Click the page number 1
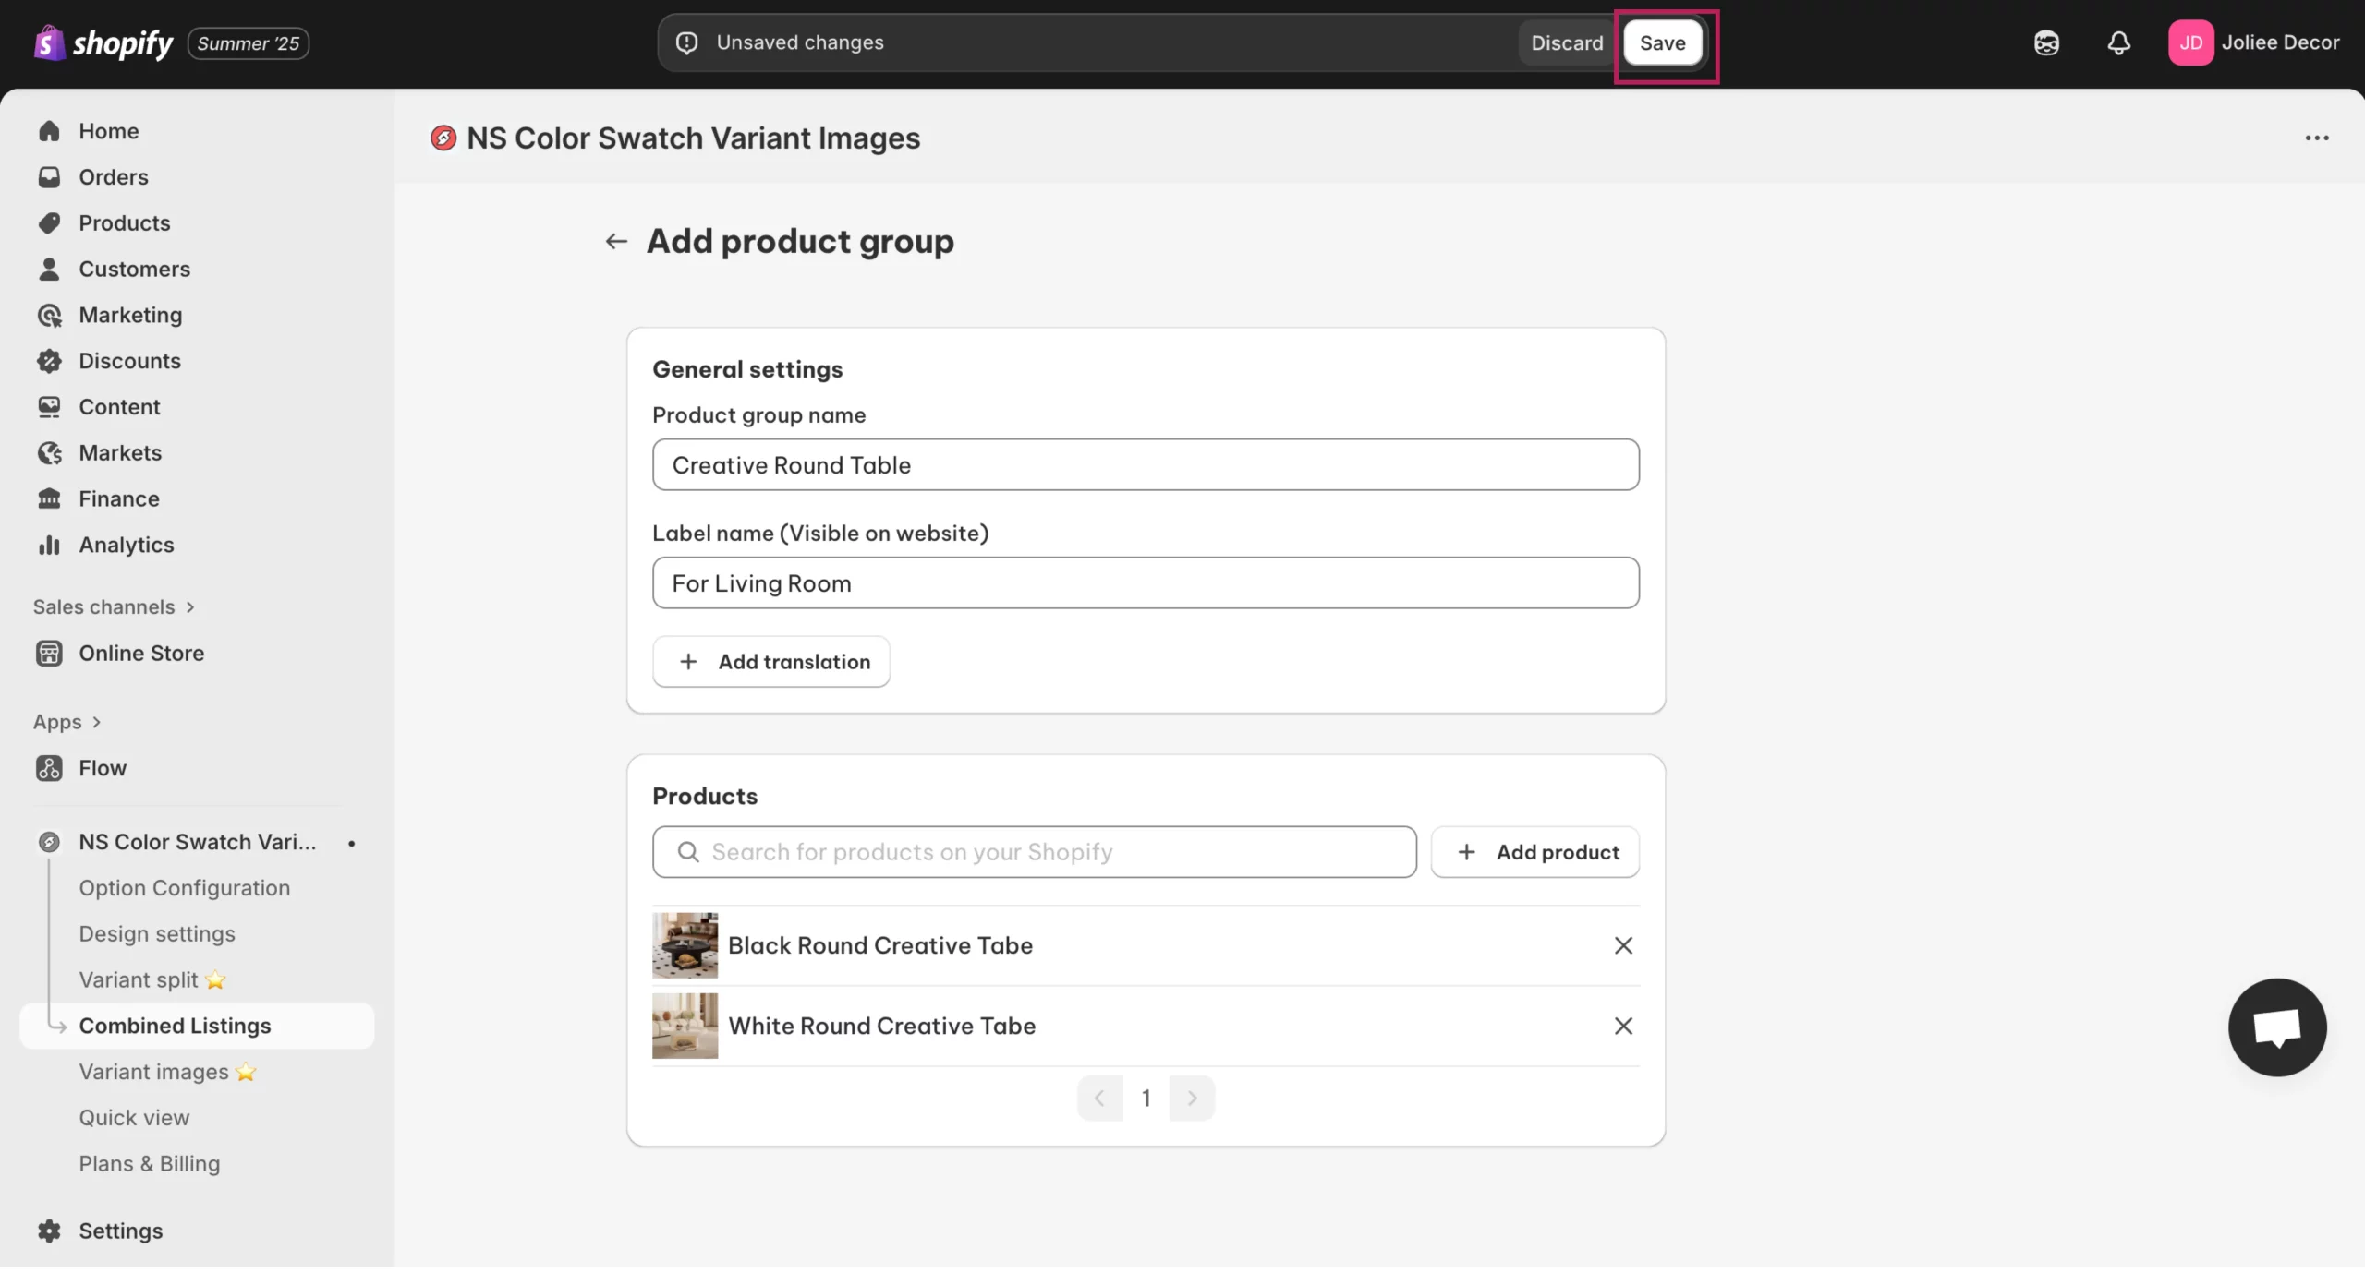Screen dimensions: 2365x1273 pos(1146,1099)
